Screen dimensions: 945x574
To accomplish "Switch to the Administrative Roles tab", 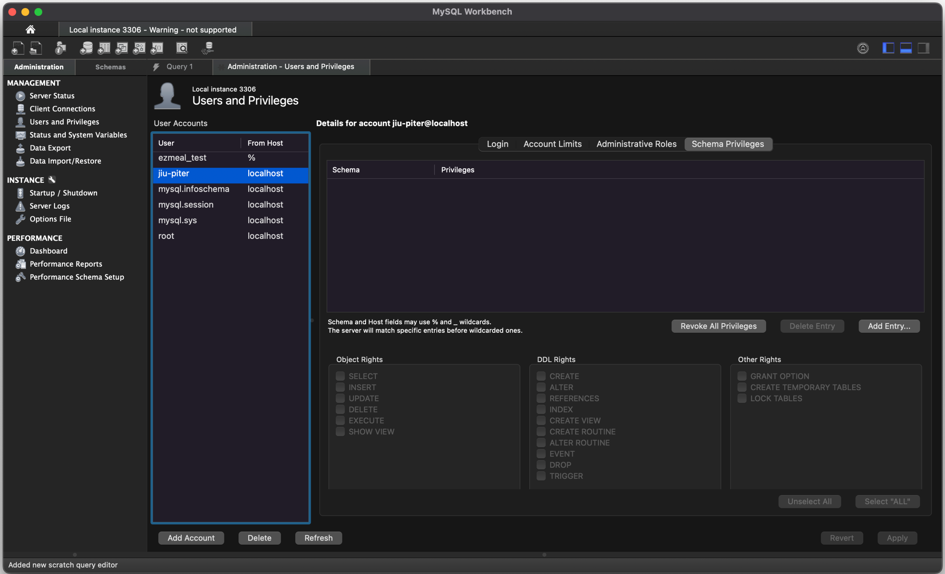I will point(636,144).
